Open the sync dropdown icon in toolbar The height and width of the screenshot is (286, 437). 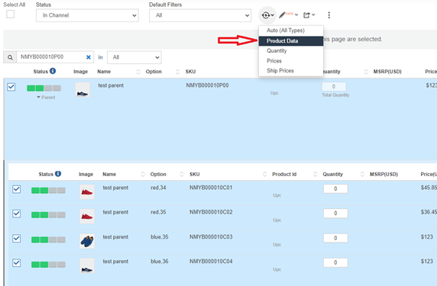click(x=267, y=15)
